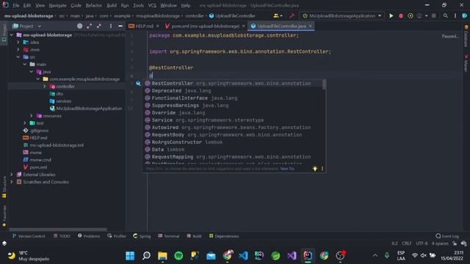Select opened file target icon in Project panel
Image resolution: width=470 pixels, height=264 pixels.
pos(80,26)
